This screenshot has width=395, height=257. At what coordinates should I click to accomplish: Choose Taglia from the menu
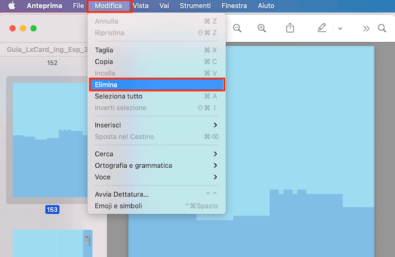[157, 50]
